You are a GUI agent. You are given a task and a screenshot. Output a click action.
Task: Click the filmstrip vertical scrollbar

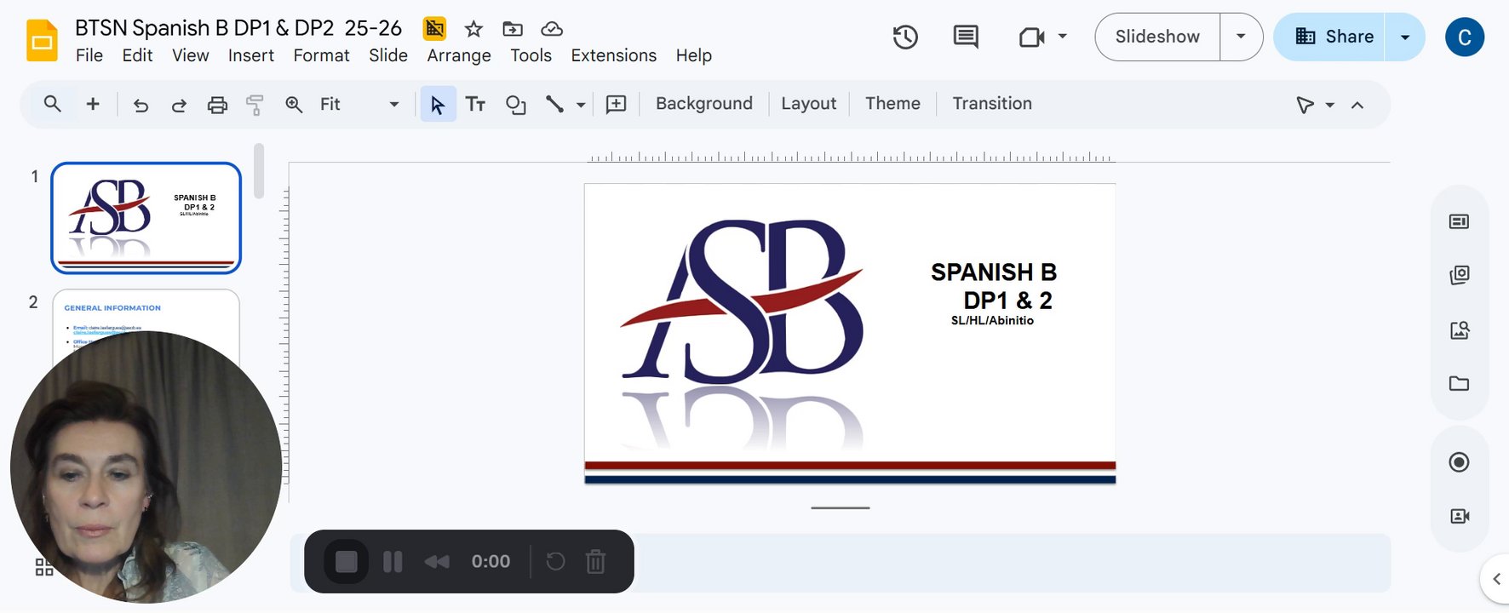[259, 170]
